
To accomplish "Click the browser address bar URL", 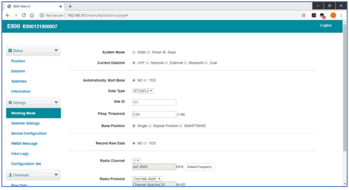I will (x=97, y=15).
